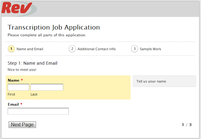201x139 pixels.
Task: Click the Next Page button
Action: [x=22, y=125]
